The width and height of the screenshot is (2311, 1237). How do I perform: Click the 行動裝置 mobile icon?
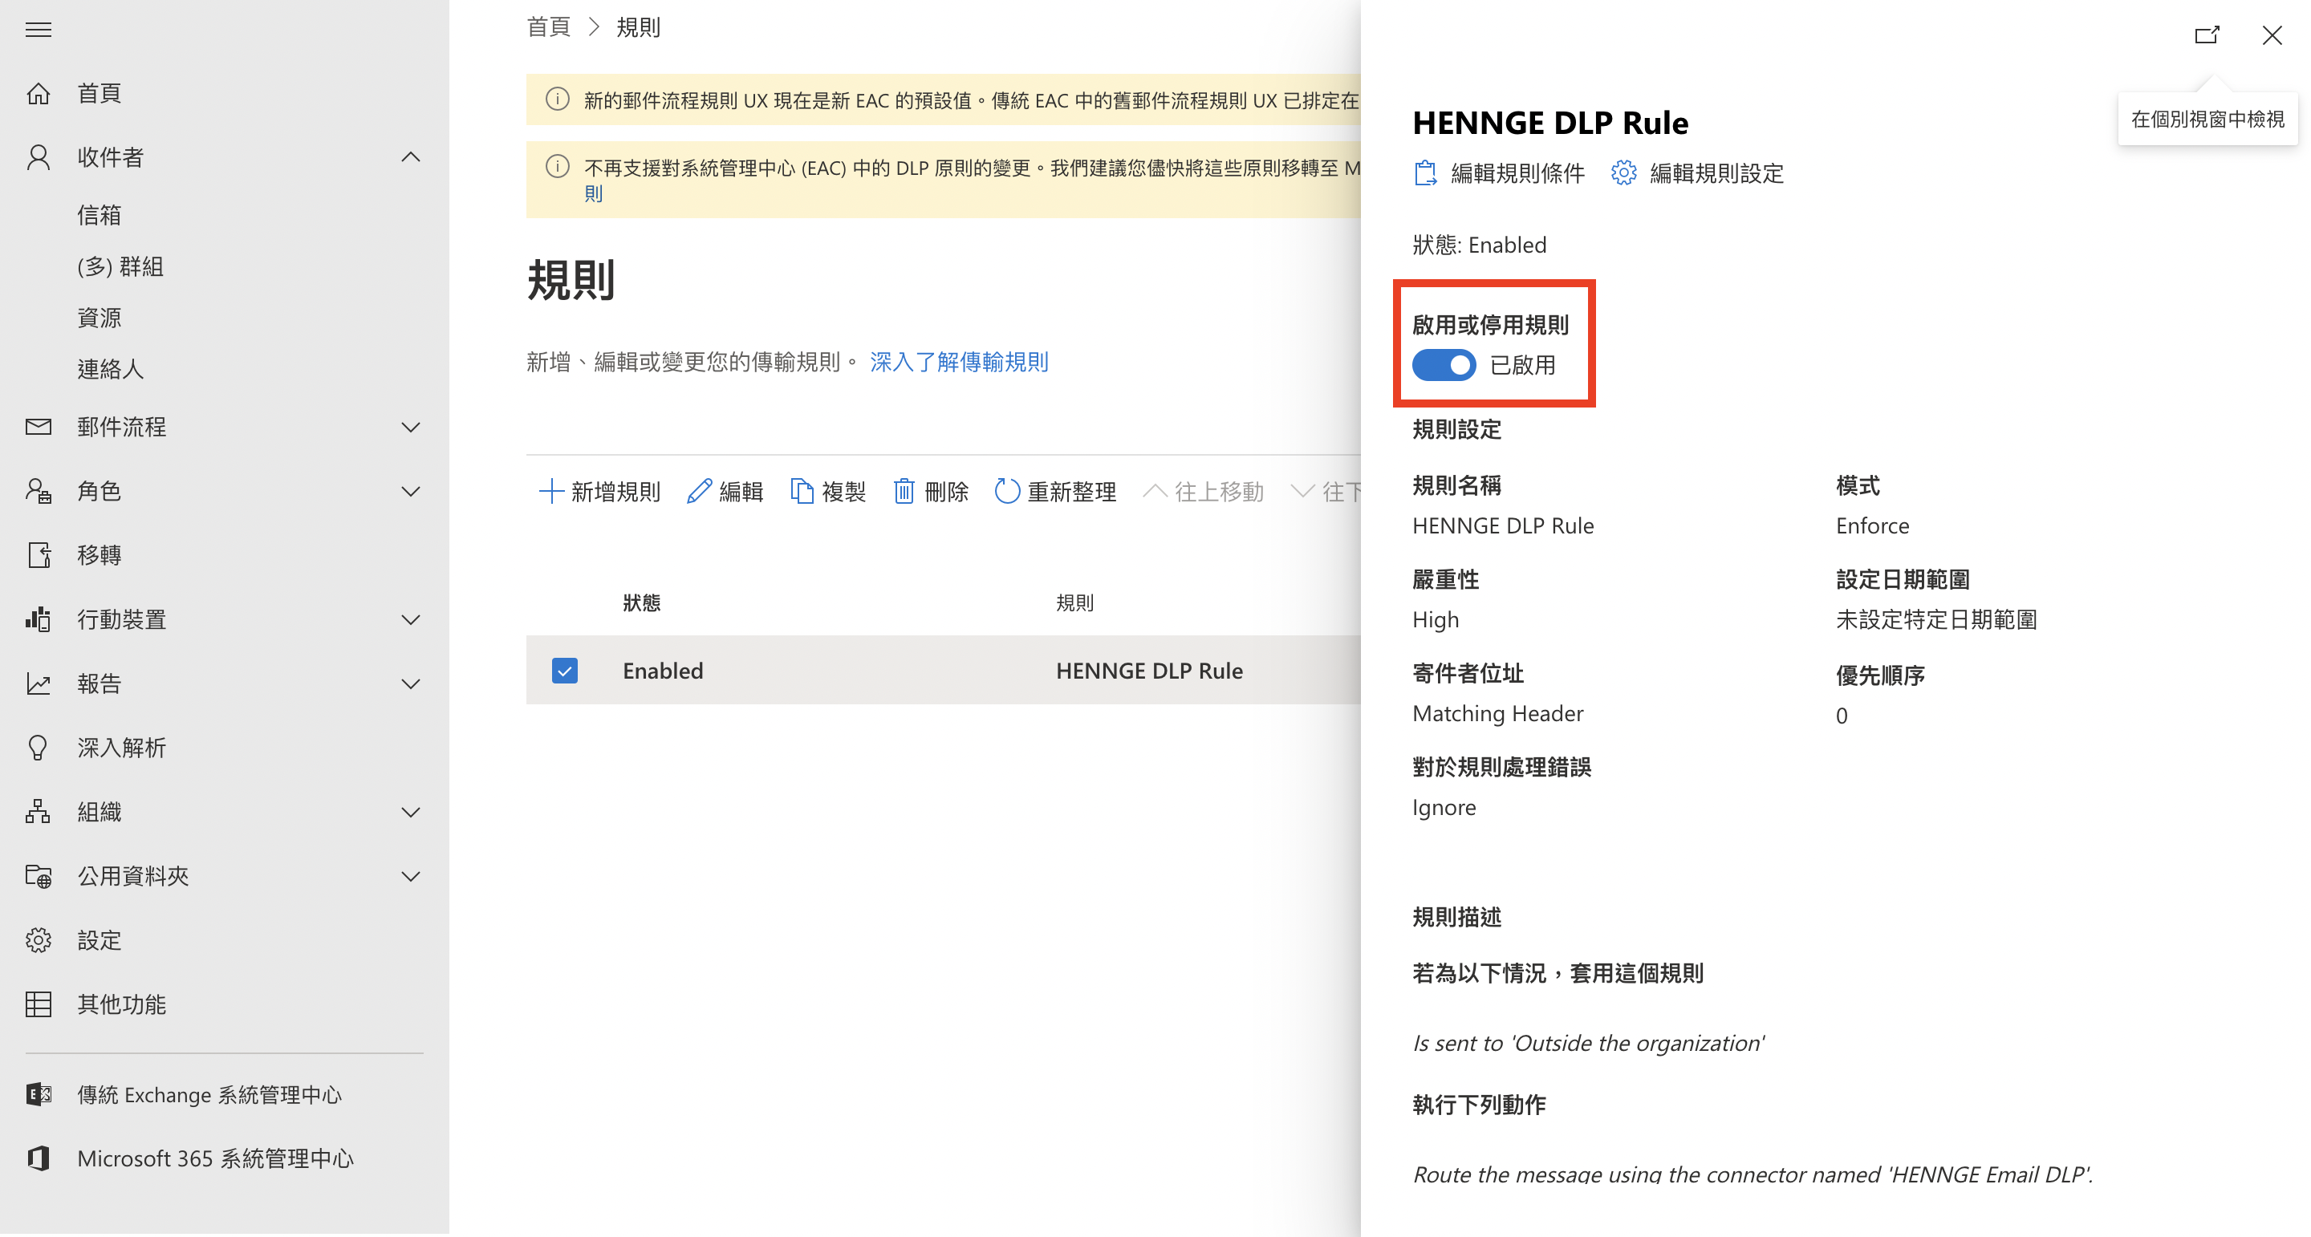[38, 619]
